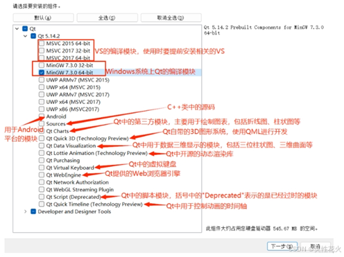Check Qt Script (Deprecated) checkbox
344x257 pixels.
click(42, 197)
